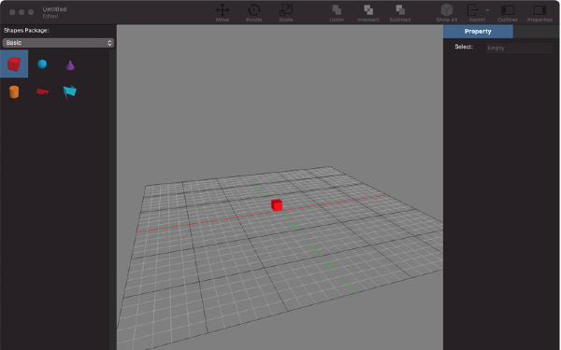Select the red cube in the viewport
The width and height of the screenshot is (561, 350).
click(277, 205)
